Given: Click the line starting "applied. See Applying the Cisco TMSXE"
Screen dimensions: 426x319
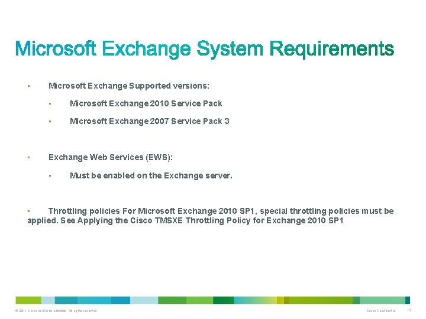Looking at the screenshot, I should pos(185,220).
